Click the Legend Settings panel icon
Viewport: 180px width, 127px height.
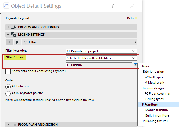[14, 35]
